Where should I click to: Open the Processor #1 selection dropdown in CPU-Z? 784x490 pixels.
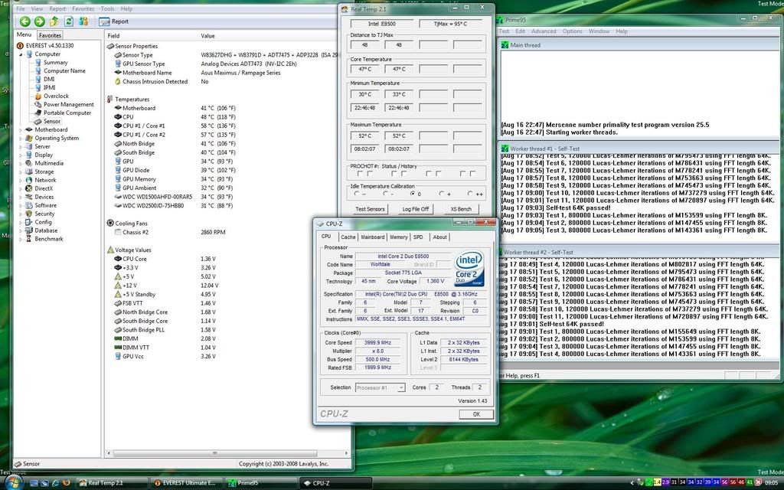(x=380, y=388)
